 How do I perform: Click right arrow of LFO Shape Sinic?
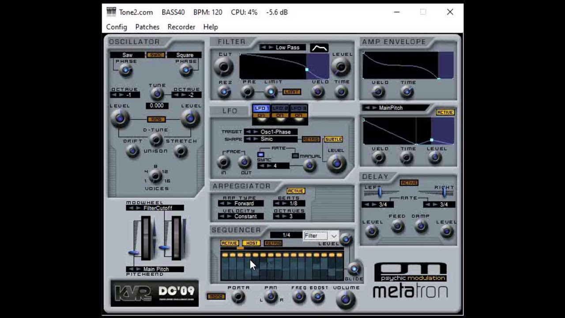coord(255,139)
